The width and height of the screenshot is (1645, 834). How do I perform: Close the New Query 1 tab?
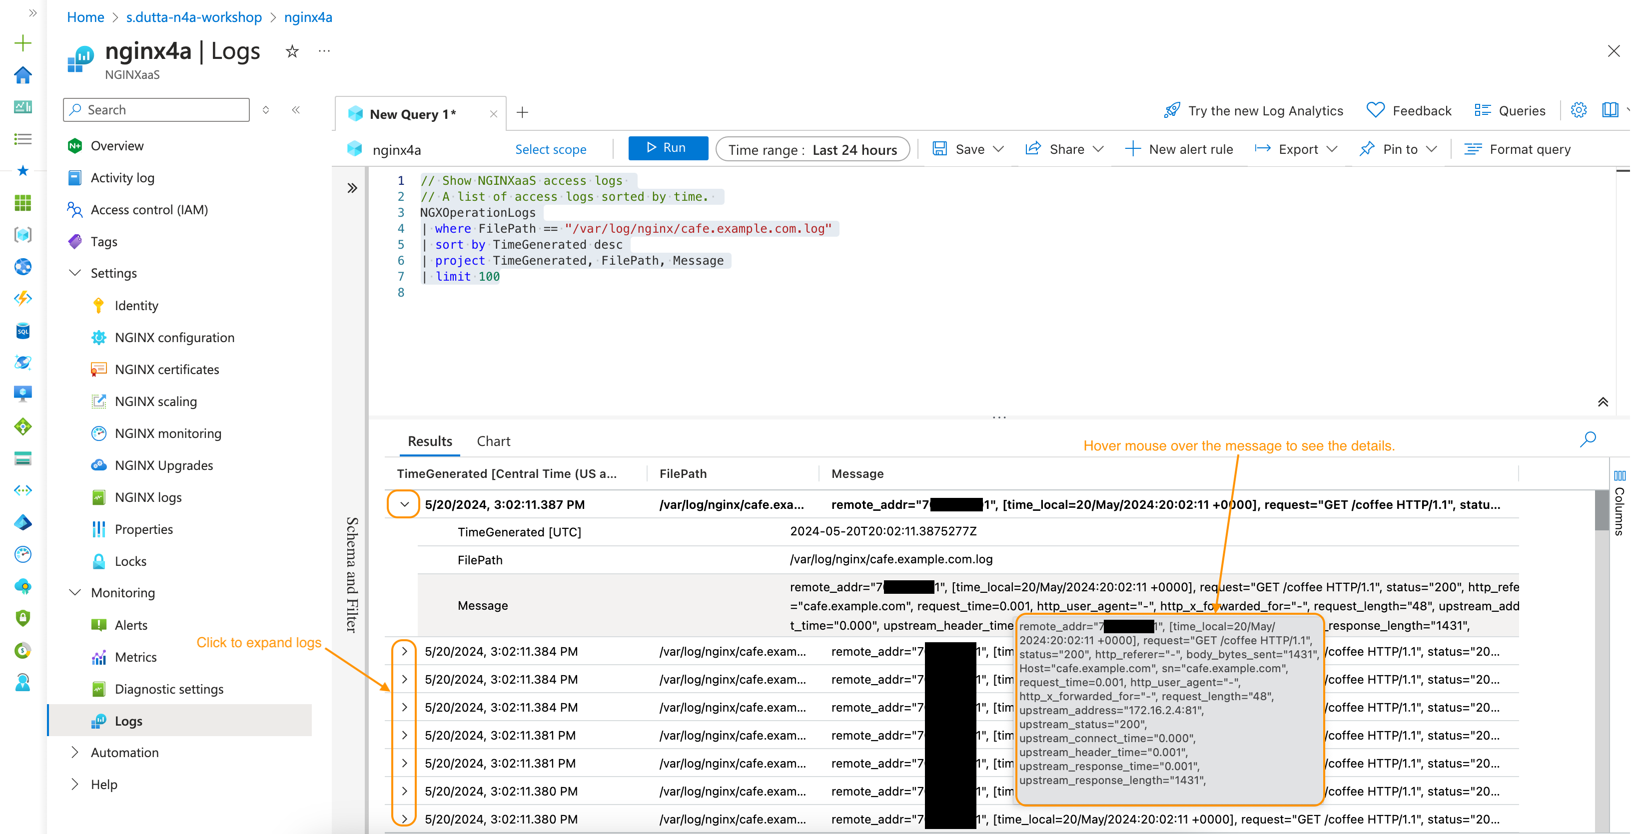coord(494,114)
